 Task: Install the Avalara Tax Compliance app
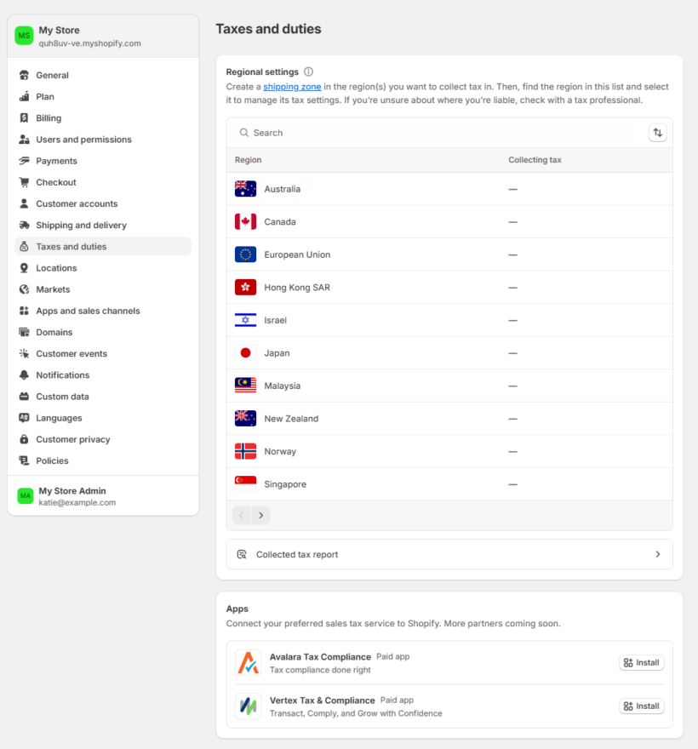pos(641,663)
